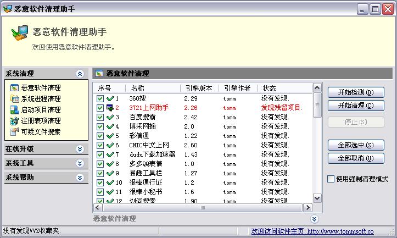The image size is (397, 238).
Task: Select row name 很棒小秘书
Action: click(146, 192)
